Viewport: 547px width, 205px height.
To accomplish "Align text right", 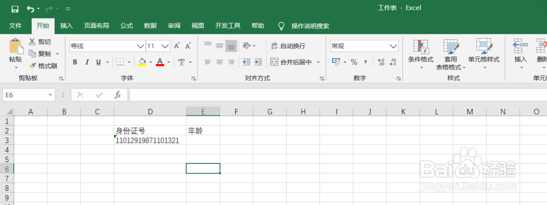I will click(x=231, y=62).
